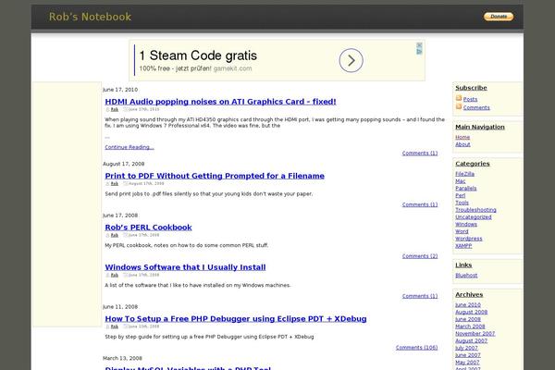Open Windows Software that I Usually Install post

click(185, 267)
